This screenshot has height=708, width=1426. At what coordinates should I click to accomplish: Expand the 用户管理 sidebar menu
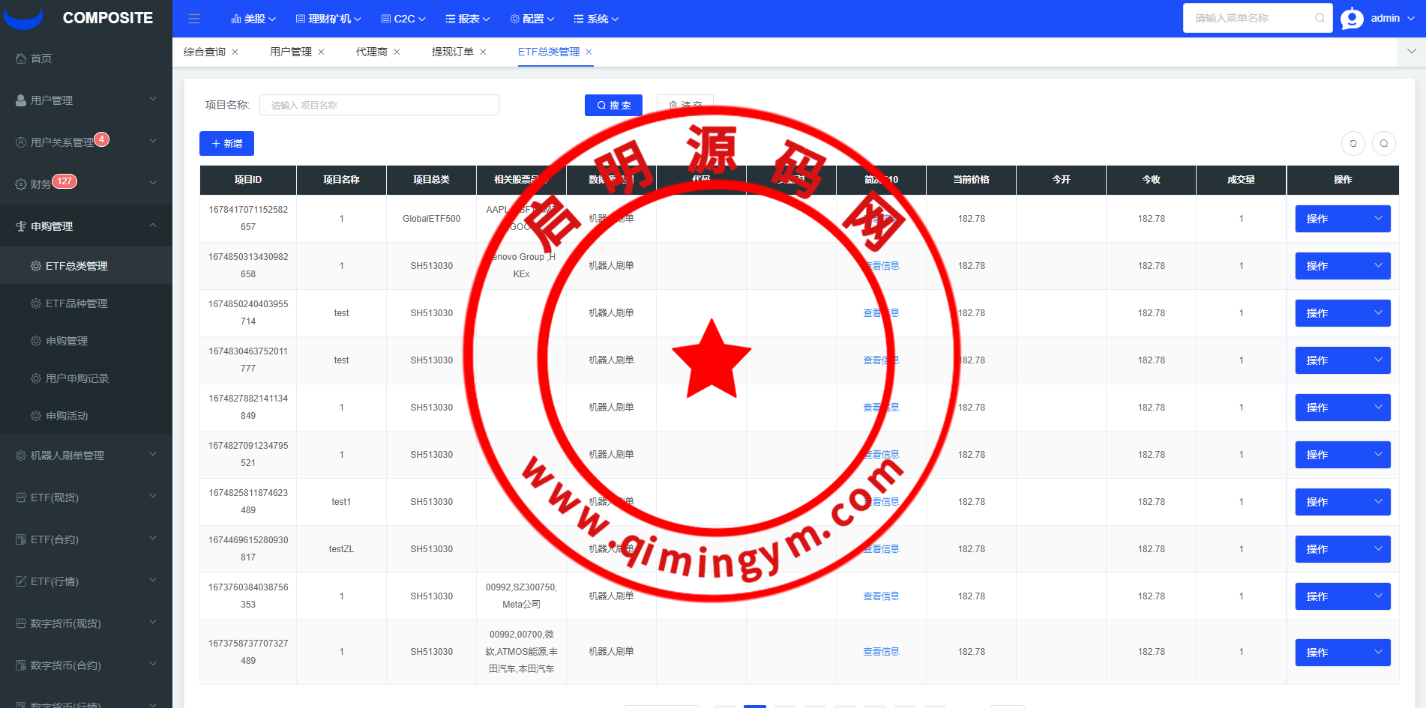(x=85, y=100)
